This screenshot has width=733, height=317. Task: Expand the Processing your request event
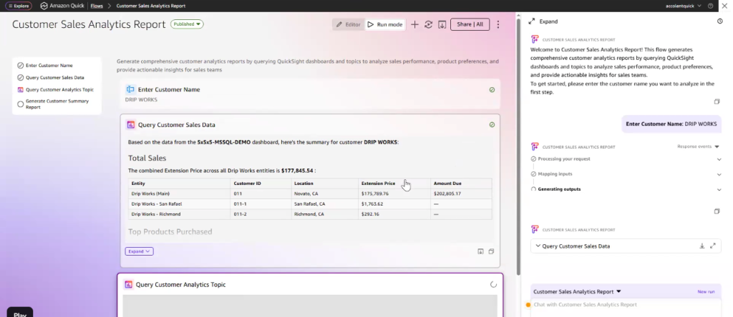(x=719, y=159)
